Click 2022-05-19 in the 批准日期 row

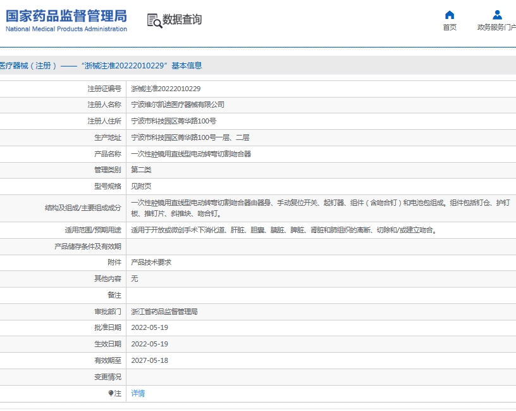point(149,327)
